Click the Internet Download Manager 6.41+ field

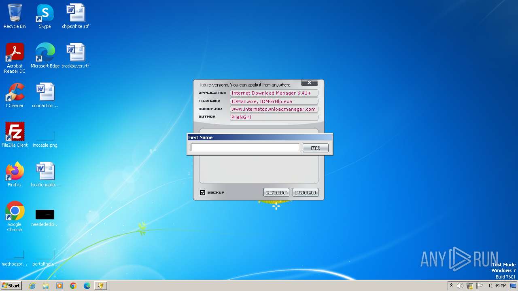274,93
